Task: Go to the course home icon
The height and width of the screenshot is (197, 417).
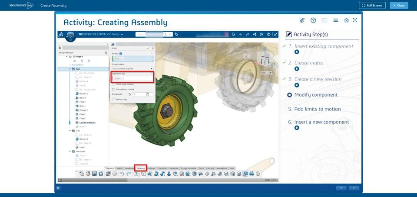Action: point(346,20)
